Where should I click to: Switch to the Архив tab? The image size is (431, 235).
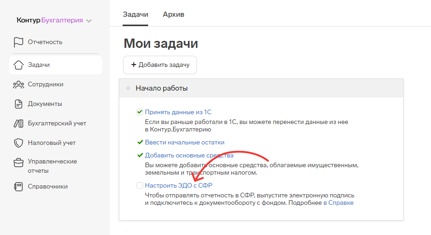173,14
